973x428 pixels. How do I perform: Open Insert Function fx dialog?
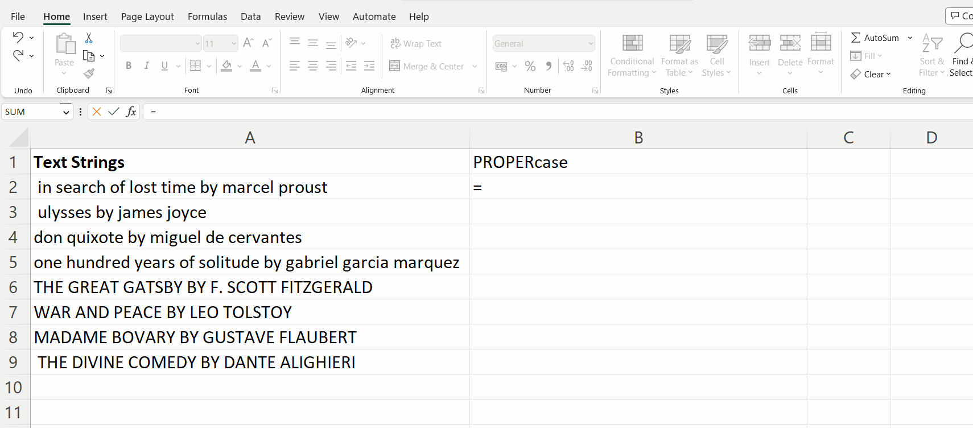pyautogui.click(x=131, y=112)
